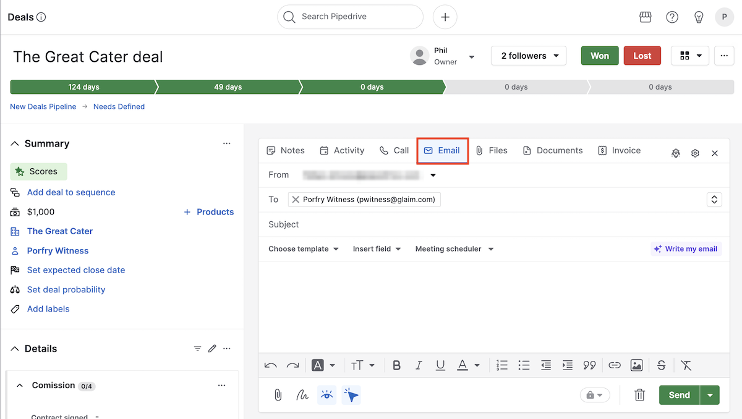Expand Cc/Bcc recipients toggle
This screenshot has height=419, width=742.
pos(714,200)
